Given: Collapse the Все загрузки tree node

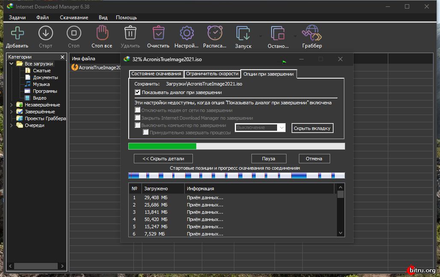Looking at the screenshot, I should click(11, 64).
